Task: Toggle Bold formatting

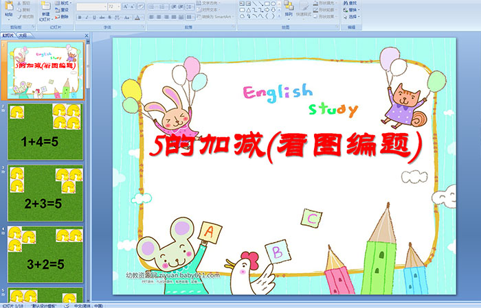Action: [x=78, y=16]
